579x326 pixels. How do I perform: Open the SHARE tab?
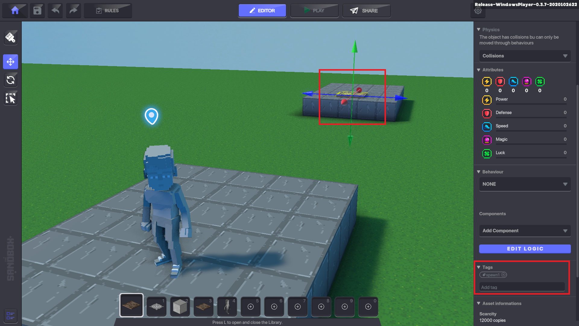coord(366,11)
